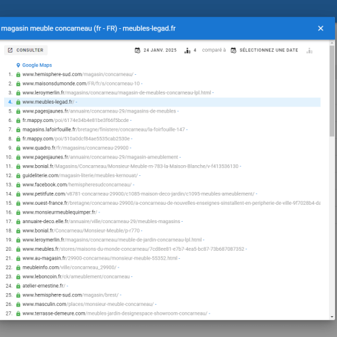This screenshot has height=337, width=337.
Task: Click the vertical scrollbar thumb
Action: point(332,91)
